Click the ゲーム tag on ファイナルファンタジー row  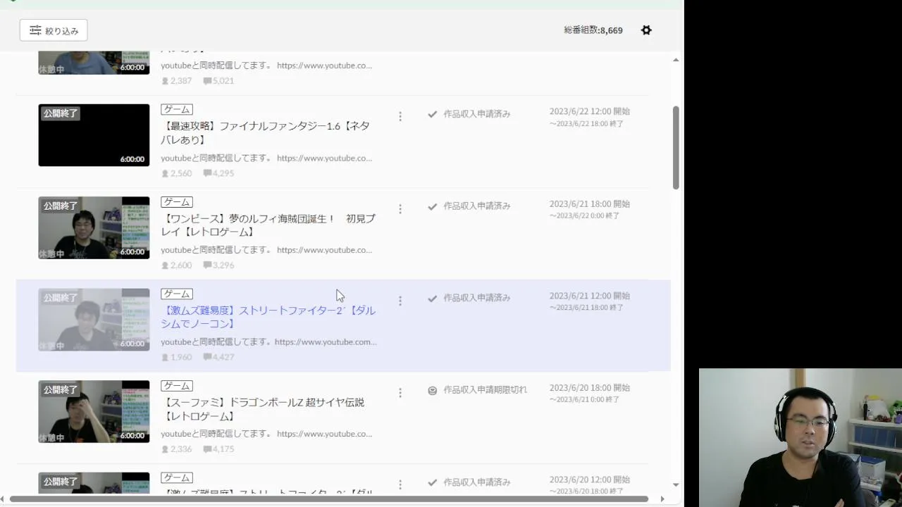pos(177,110)
